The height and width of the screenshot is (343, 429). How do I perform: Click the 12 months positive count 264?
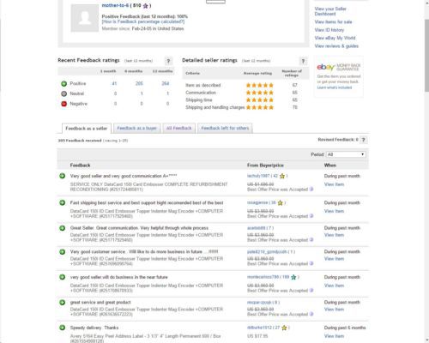tap(166, 83)
